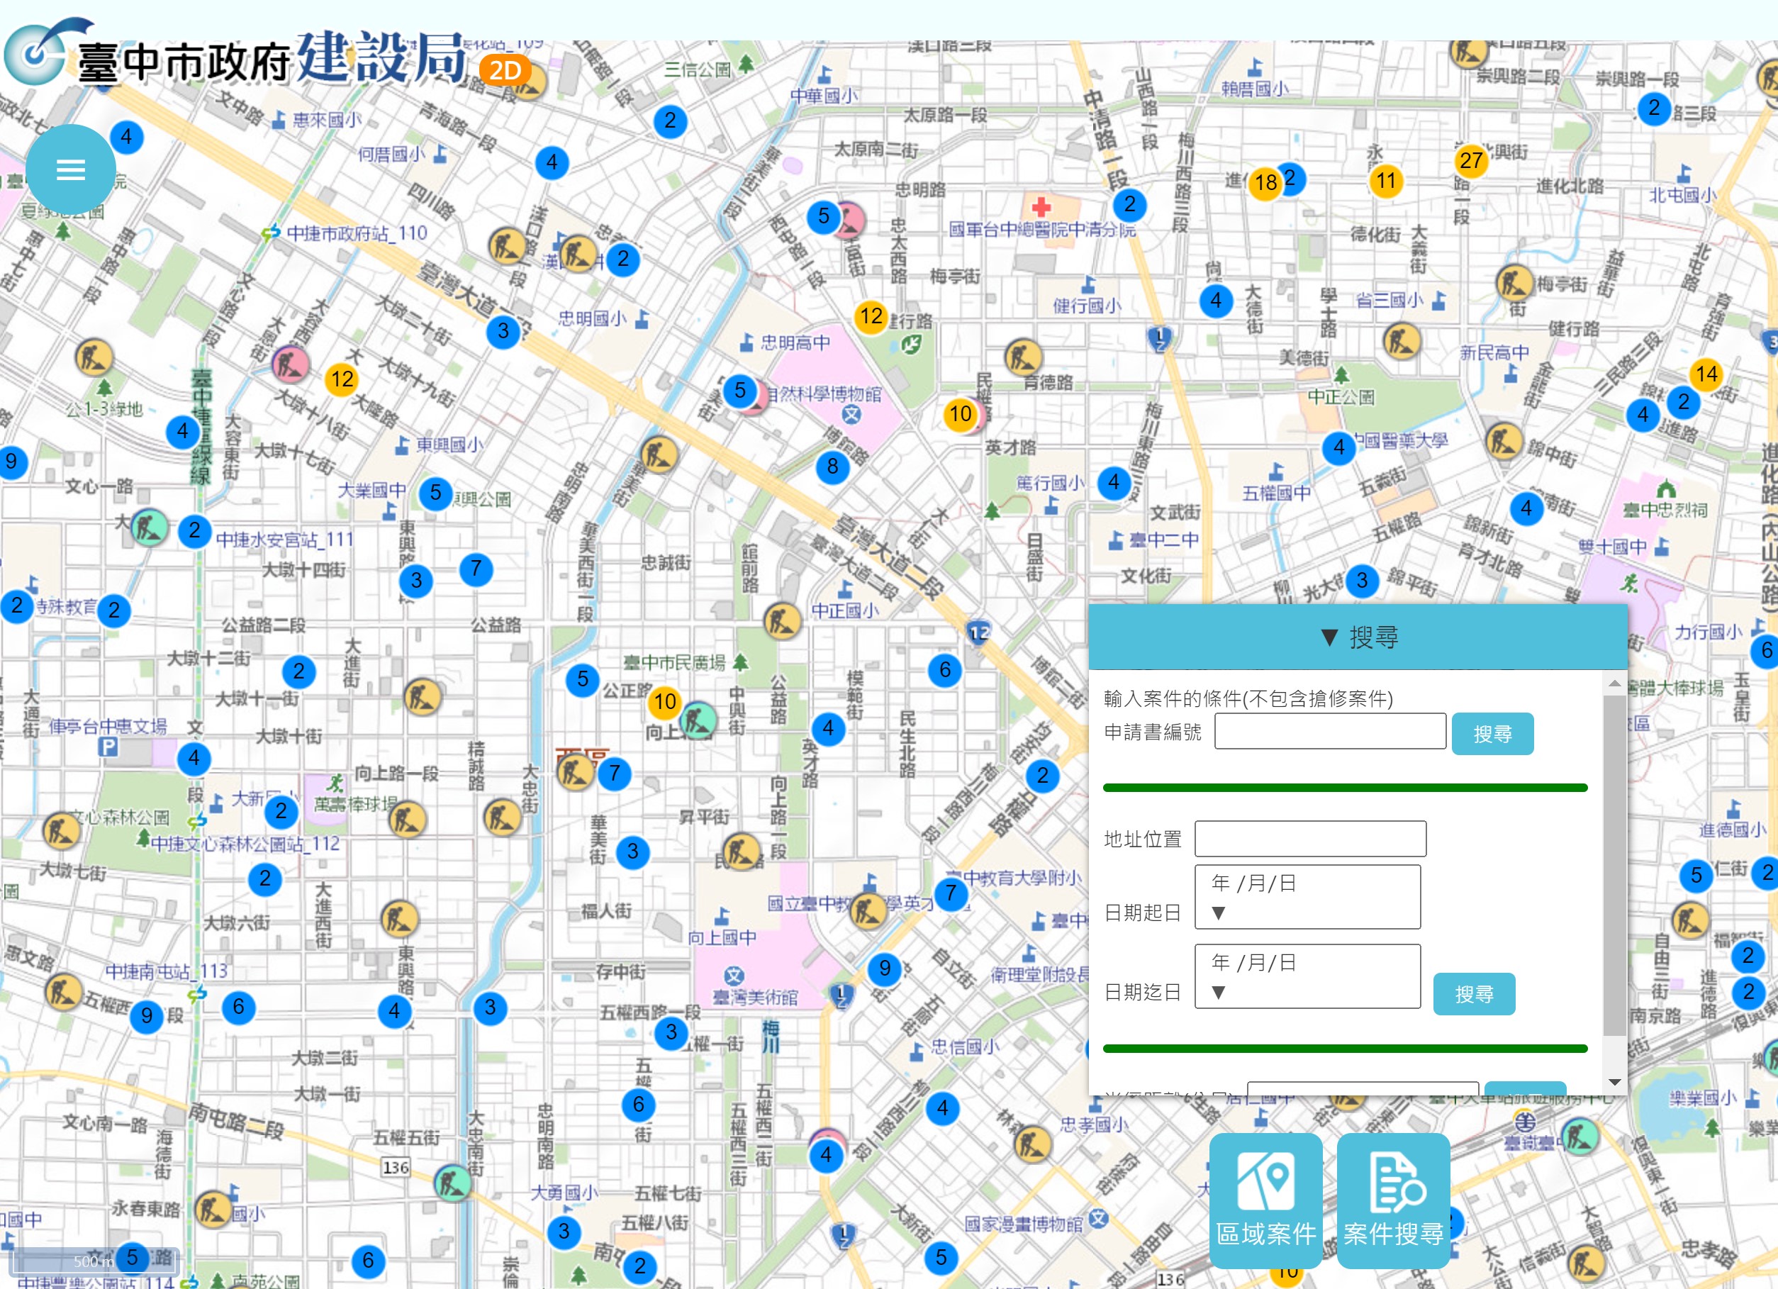Open the 日期迄日 date picker
1778x1289 pixels.
1307,976
